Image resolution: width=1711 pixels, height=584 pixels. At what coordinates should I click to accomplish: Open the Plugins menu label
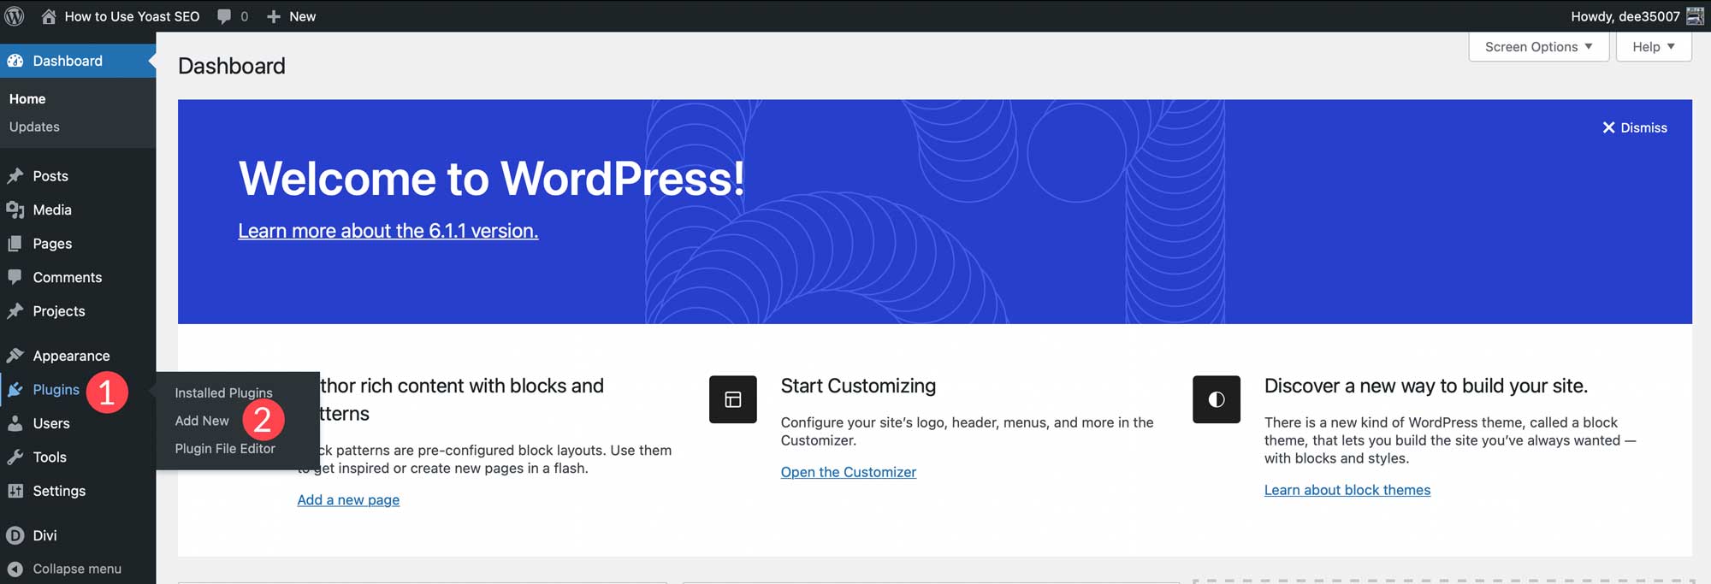pyautogui.click(x=56, y=390)
